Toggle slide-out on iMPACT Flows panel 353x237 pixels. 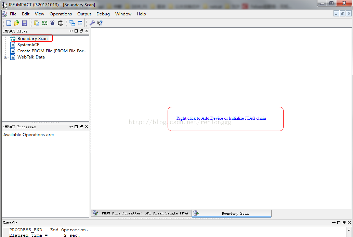(71, 31)
